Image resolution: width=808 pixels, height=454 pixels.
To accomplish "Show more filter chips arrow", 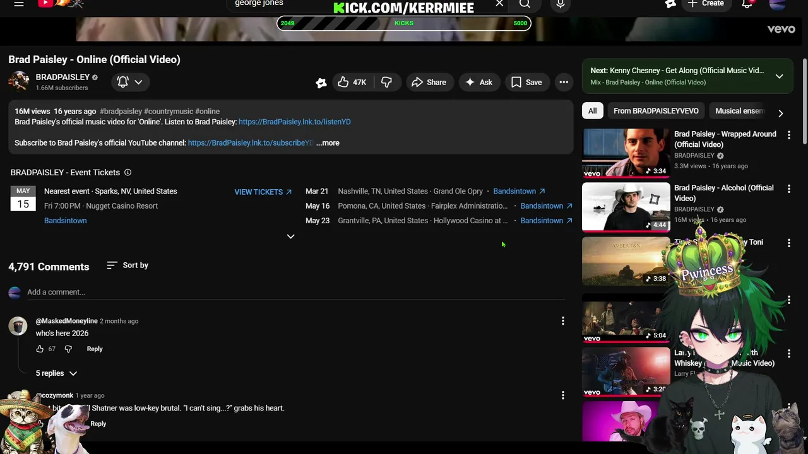I will (x=781, y=113).
